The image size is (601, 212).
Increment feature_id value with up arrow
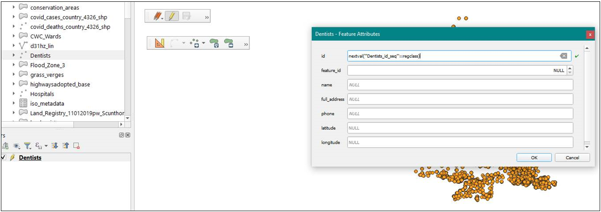pyautogui.click(x=570, y=68)
